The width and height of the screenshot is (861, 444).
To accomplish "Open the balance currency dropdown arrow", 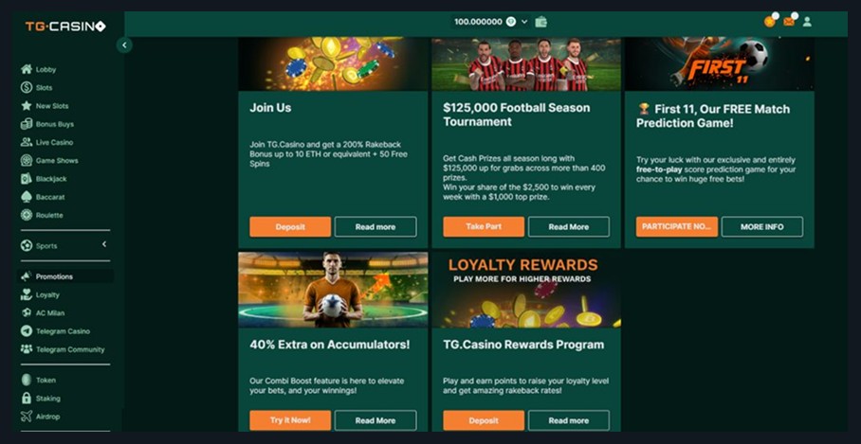I will coord(523,22).
